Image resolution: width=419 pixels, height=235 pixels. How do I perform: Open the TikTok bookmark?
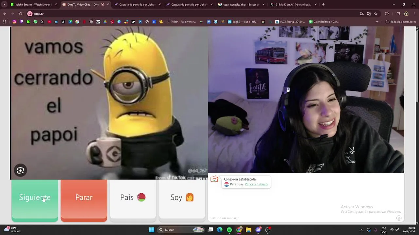[63, 22]
